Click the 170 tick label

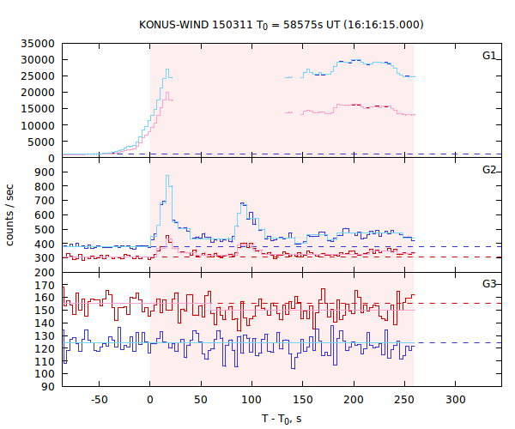tap(45, 285)
